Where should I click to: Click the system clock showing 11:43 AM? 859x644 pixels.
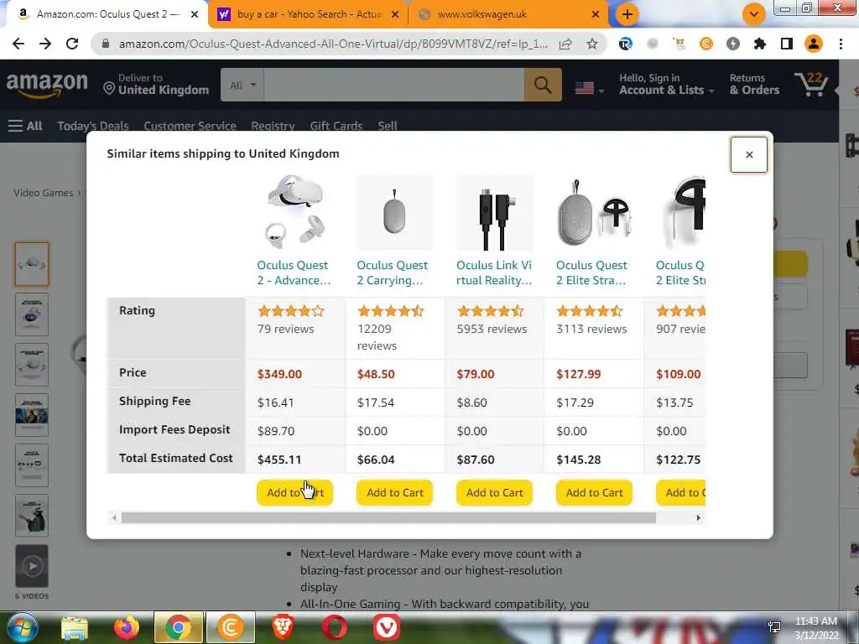pos(815,627)
